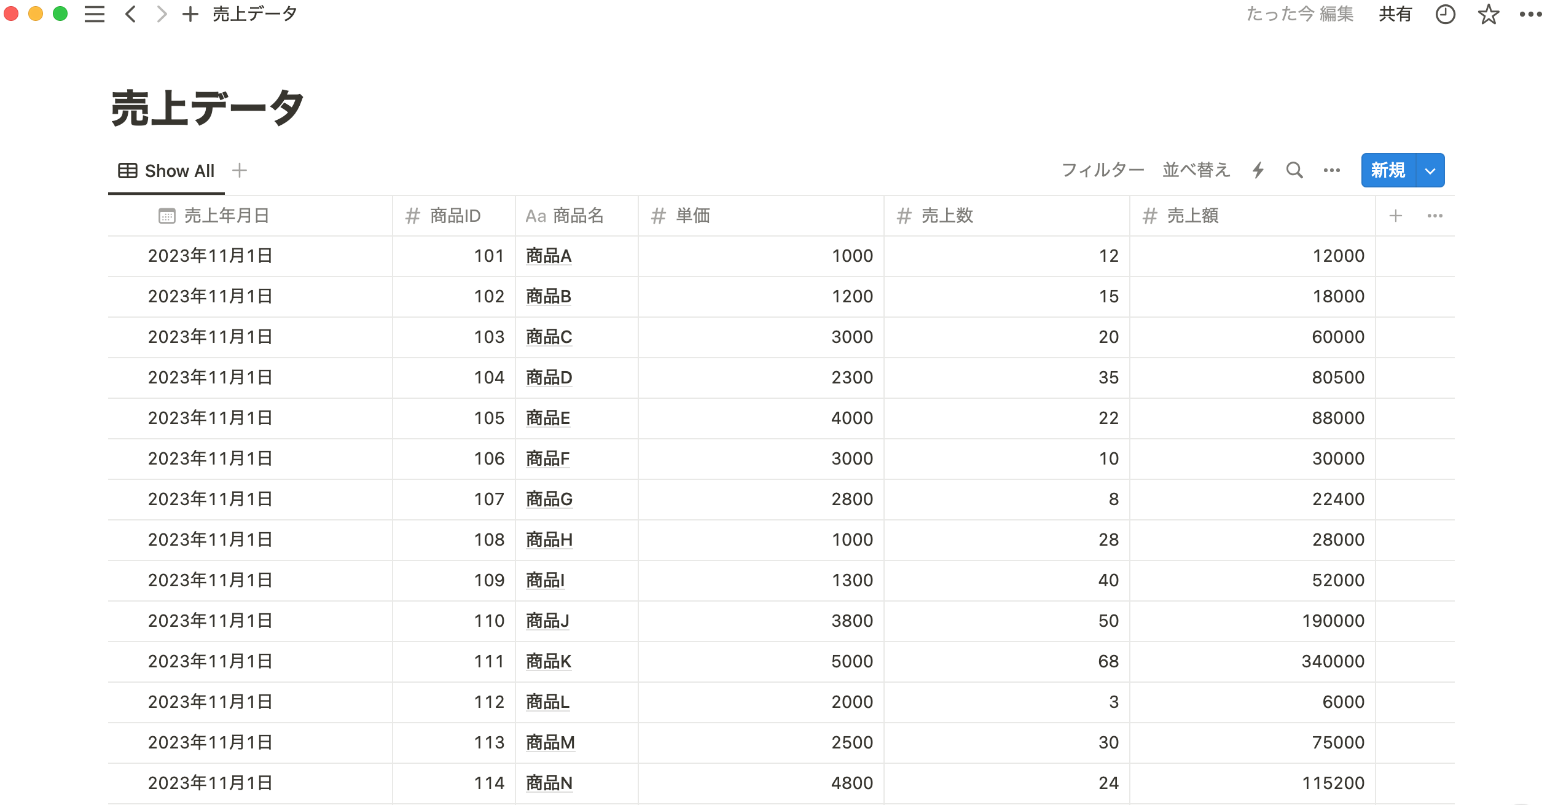Click たった今 編集 edited status text

1300,14
